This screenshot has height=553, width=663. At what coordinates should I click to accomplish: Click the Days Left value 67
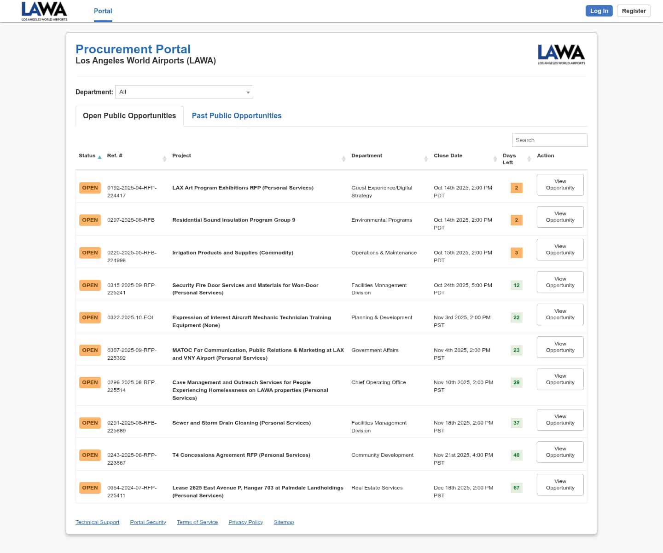pos(517,488)
